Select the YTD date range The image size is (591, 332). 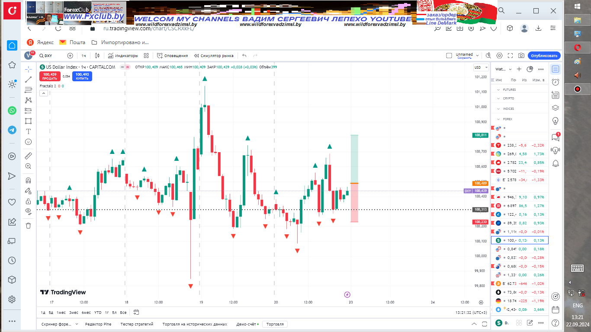pos(98,312)
